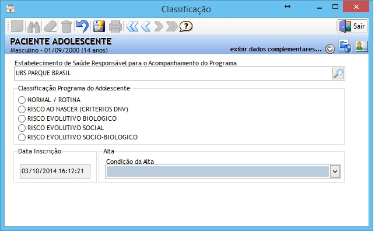Screen dimensions: 375x231
Task: Click the trash can delete icon
Action: pyautogui.click(x=66, y=26)
